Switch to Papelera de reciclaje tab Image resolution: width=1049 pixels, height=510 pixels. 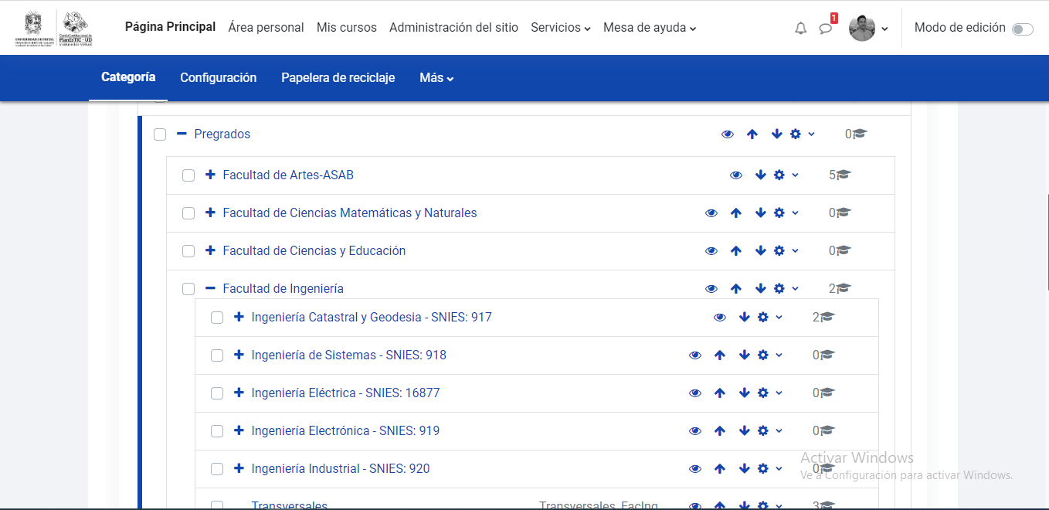[x=338, y=77]
